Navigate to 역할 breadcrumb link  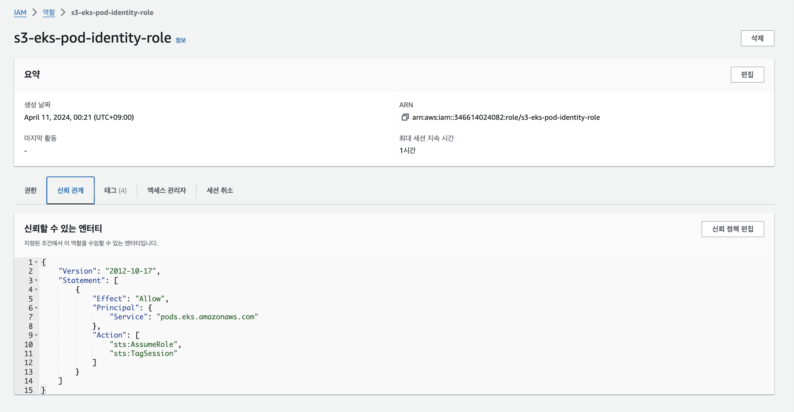pos(49,13)
